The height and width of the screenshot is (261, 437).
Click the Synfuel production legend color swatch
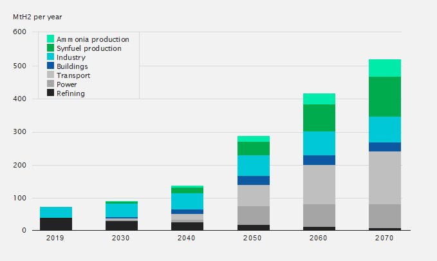point(51,48)
